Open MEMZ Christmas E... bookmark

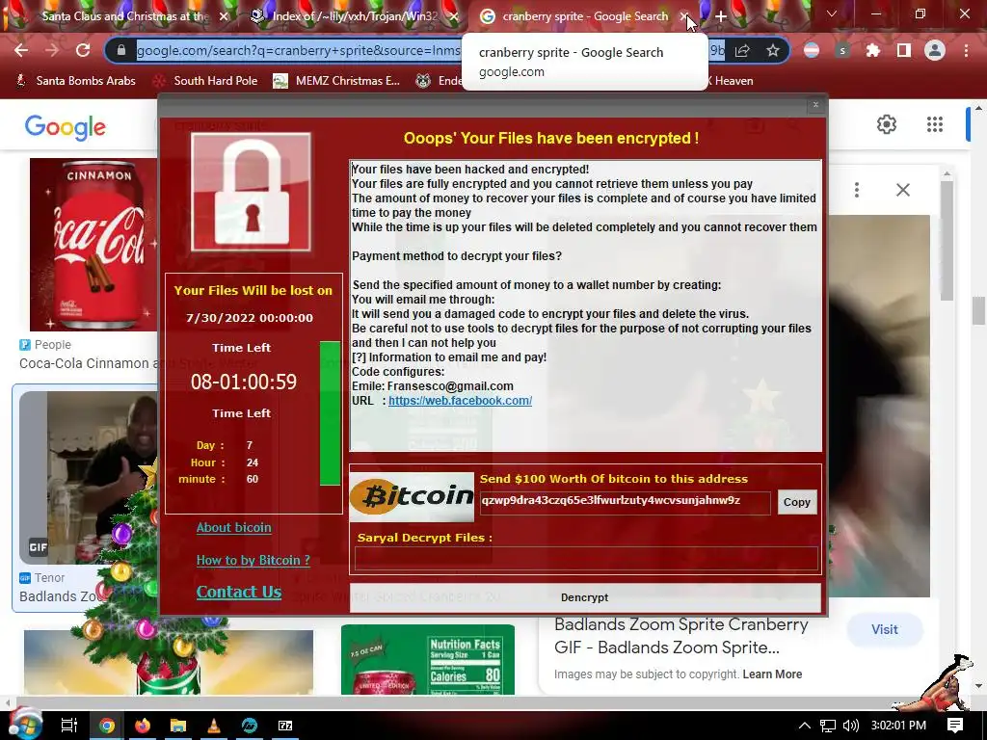[336, 81]
